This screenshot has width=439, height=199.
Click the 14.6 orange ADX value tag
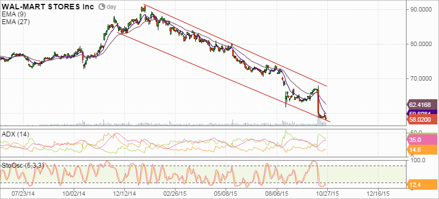421,150
